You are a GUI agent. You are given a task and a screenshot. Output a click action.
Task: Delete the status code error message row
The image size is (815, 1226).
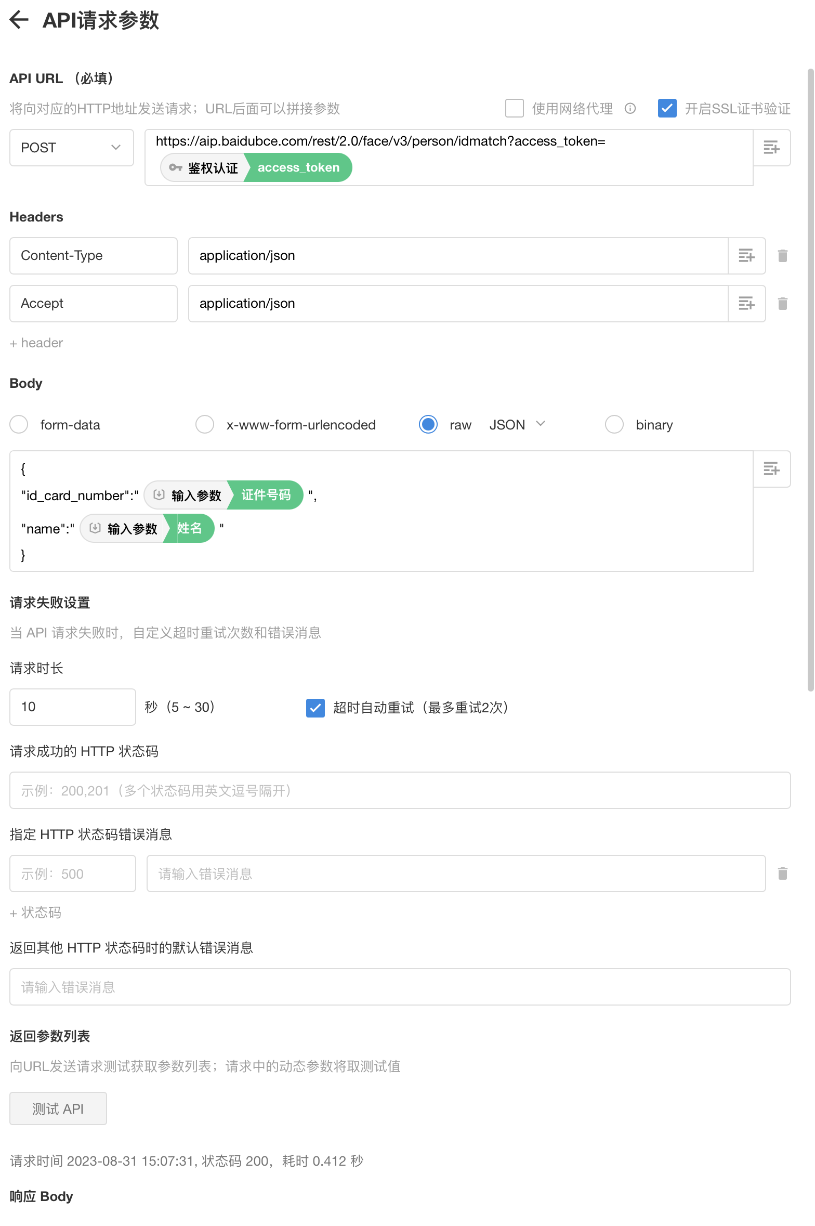pos(782,873)
